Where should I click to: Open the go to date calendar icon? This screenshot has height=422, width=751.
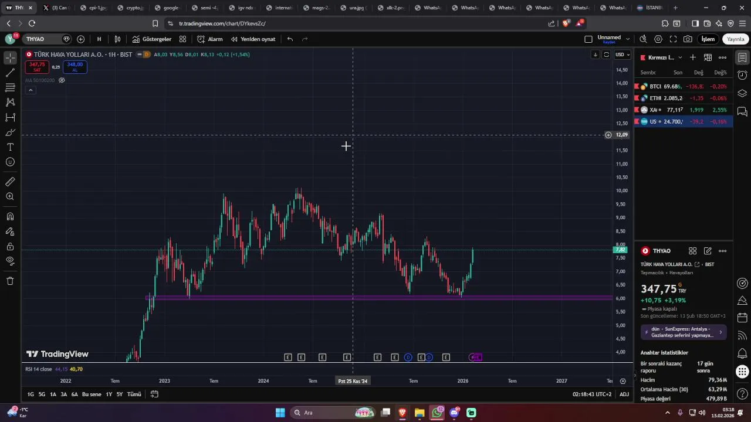[x=154, y=394]
